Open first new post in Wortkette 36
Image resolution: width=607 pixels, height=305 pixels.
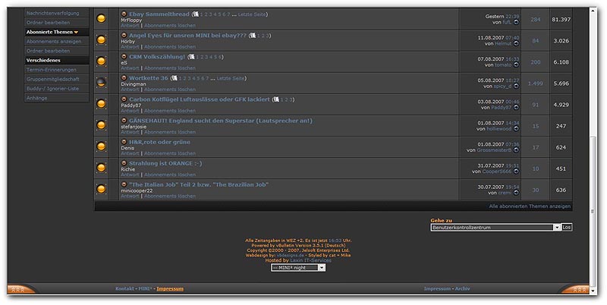[x=124, y=78]
